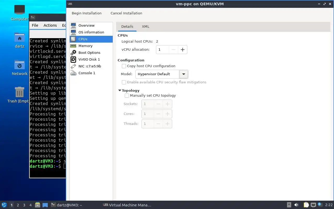Click the clipboard tray icon

[306, 205]
